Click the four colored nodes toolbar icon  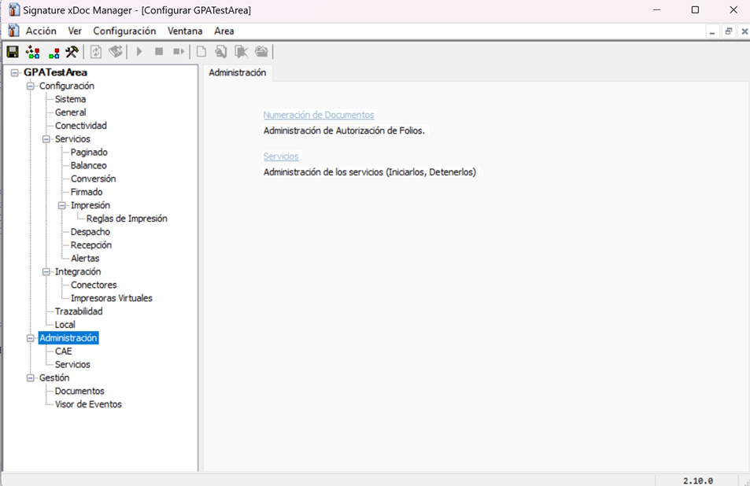click(32, 52)
